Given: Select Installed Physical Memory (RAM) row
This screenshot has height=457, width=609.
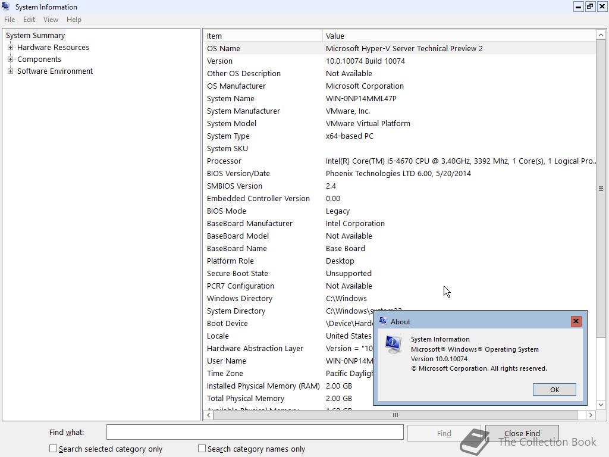Looking at the screenshot, I should [288, 386].
